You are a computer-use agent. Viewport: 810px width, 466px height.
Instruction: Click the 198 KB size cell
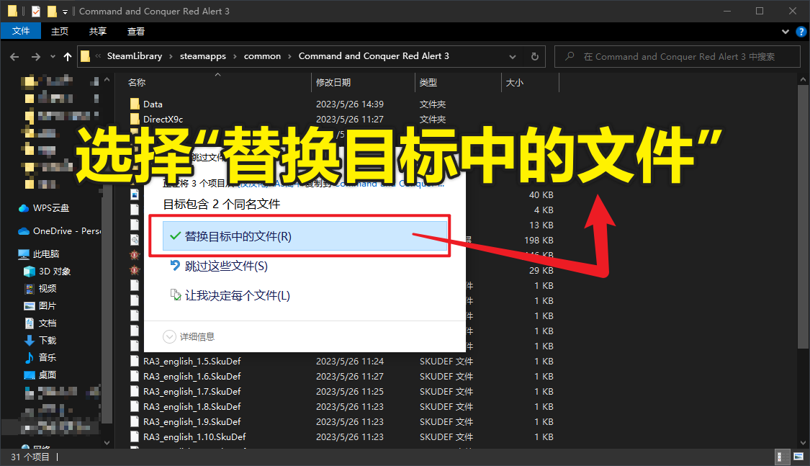[x=539, y=241]
